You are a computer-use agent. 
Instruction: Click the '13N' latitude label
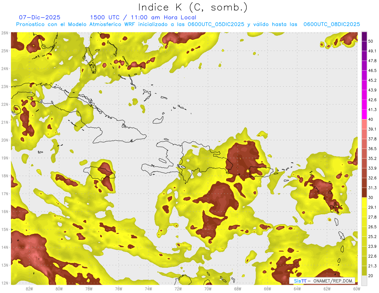tap(5, 265)
